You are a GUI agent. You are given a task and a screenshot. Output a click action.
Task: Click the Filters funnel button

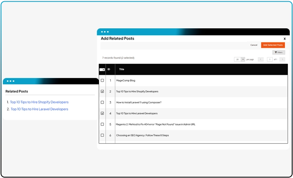pyautogui.click(x=278, y=53)
